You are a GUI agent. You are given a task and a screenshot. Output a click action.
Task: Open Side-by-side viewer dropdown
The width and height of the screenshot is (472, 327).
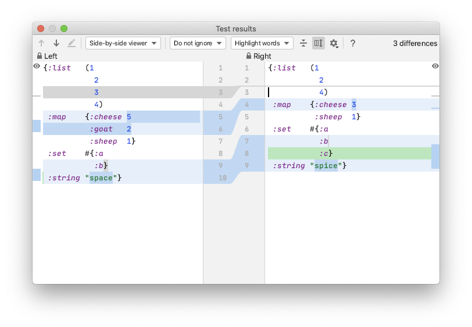click(123, 43)
